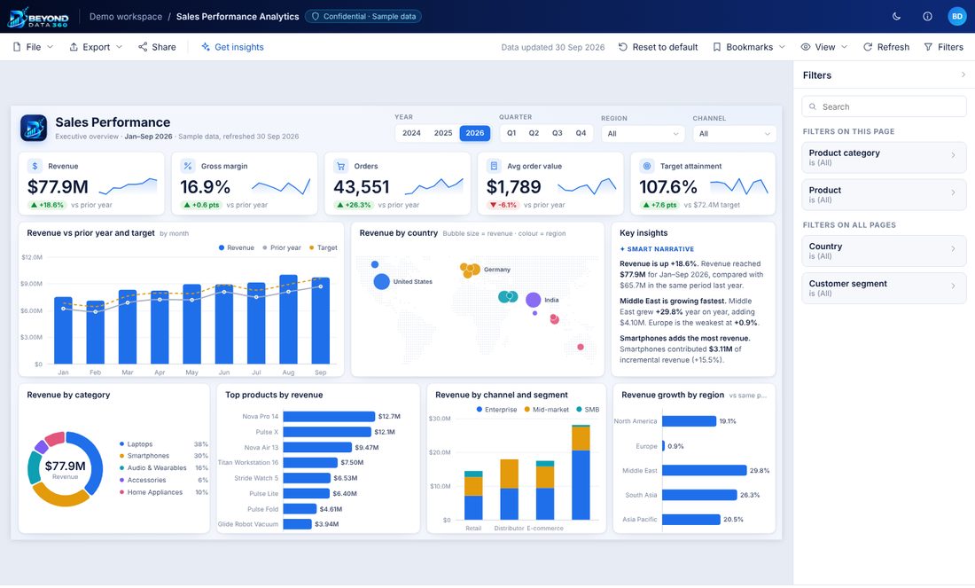975x588 pixels.
Task: Expand the Country filter card
Action: click(x=884, y=251)
